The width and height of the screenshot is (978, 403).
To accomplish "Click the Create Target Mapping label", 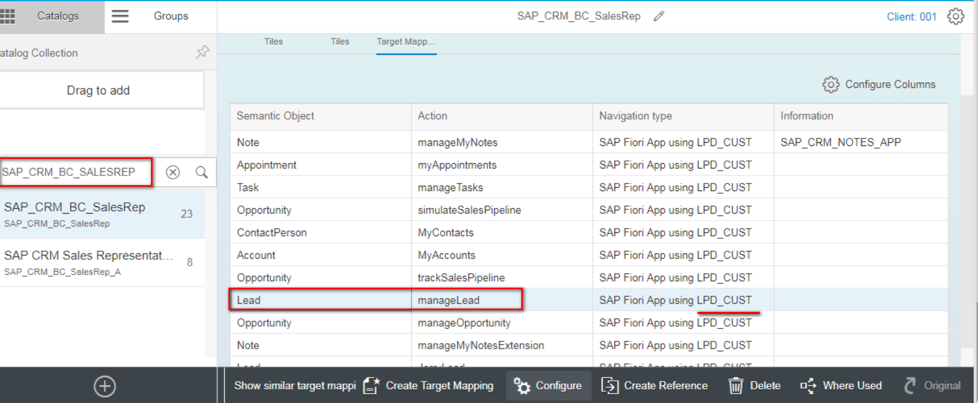I will pyautogui.click(x=440, y=385).
